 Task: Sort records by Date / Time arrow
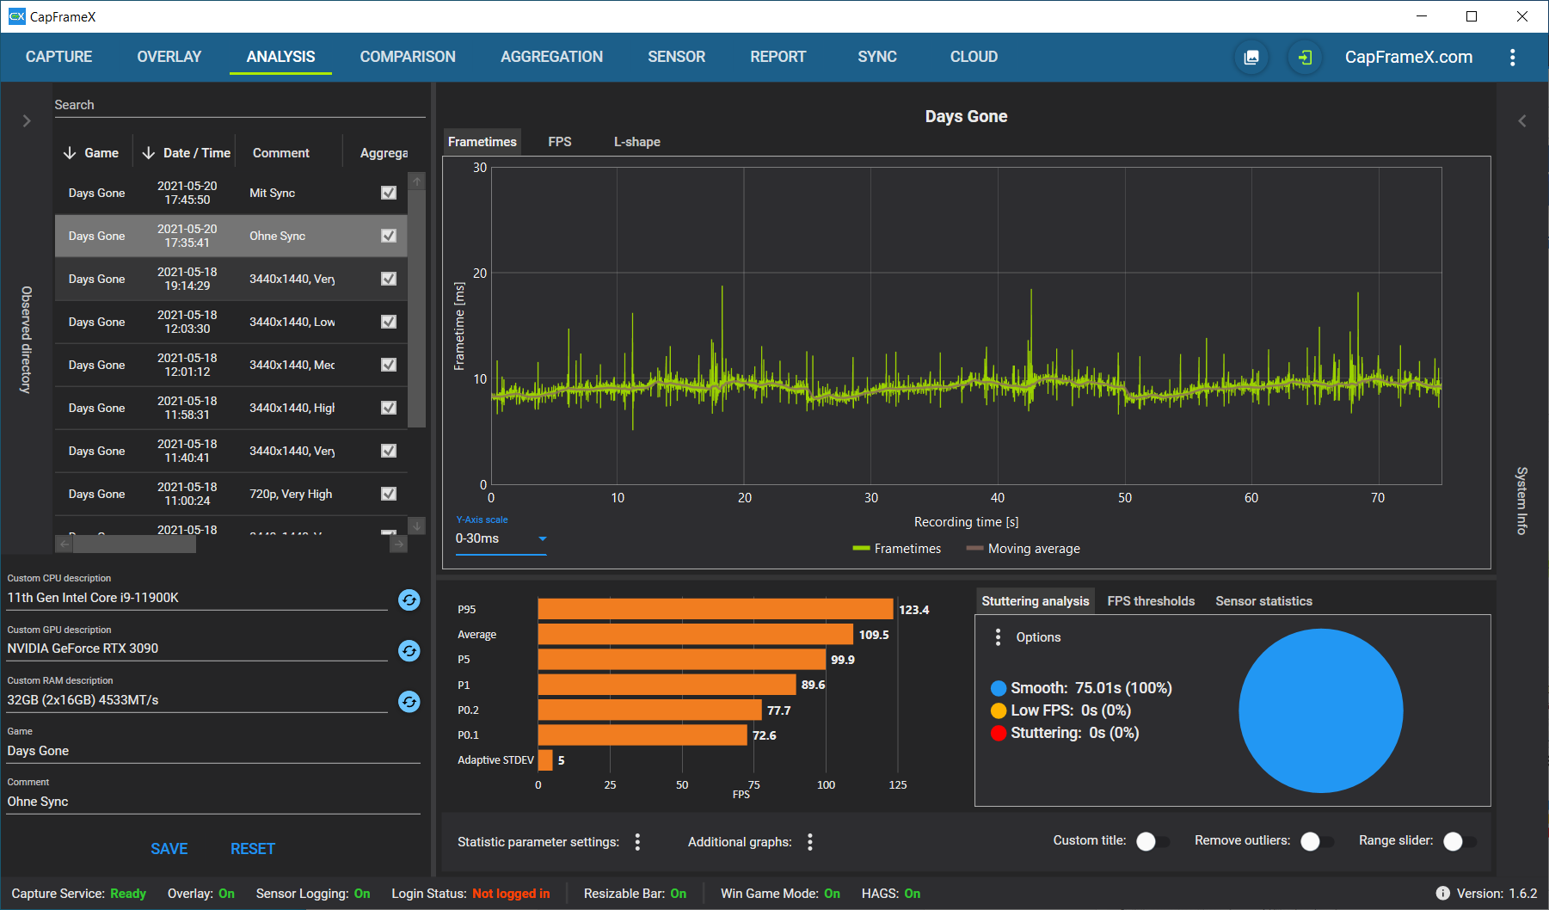coord(148,153)
